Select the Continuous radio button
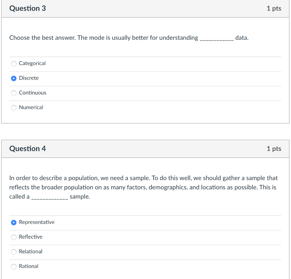Viewport: 291px width, 279px height. 14,93
